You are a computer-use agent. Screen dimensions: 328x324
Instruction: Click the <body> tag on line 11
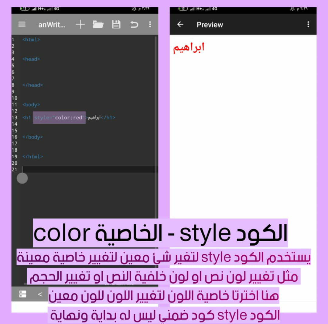point(31,105)
